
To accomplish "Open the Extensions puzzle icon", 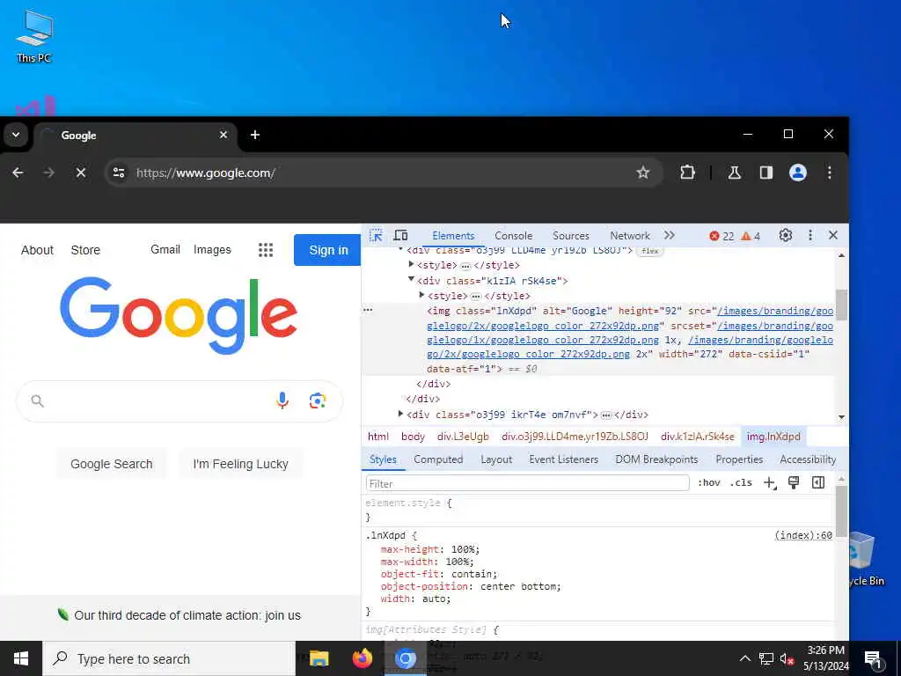I will [x=687, y=173].
